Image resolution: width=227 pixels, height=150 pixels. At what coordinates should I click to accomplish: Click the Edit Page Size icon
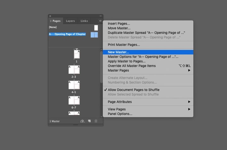pos(82,121)
